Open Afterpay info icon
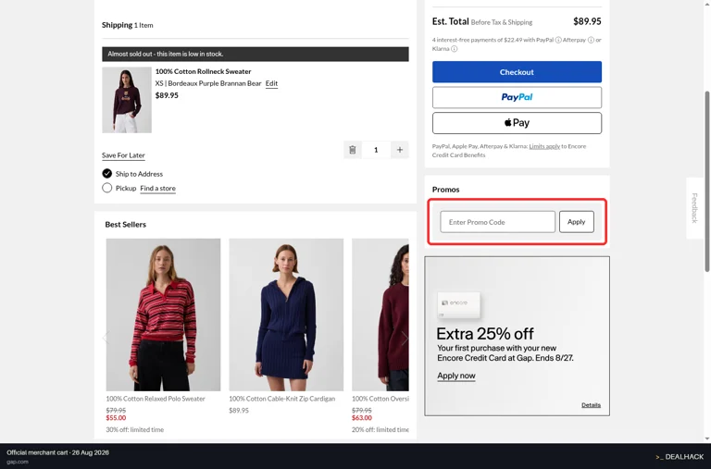 point(591,40)
